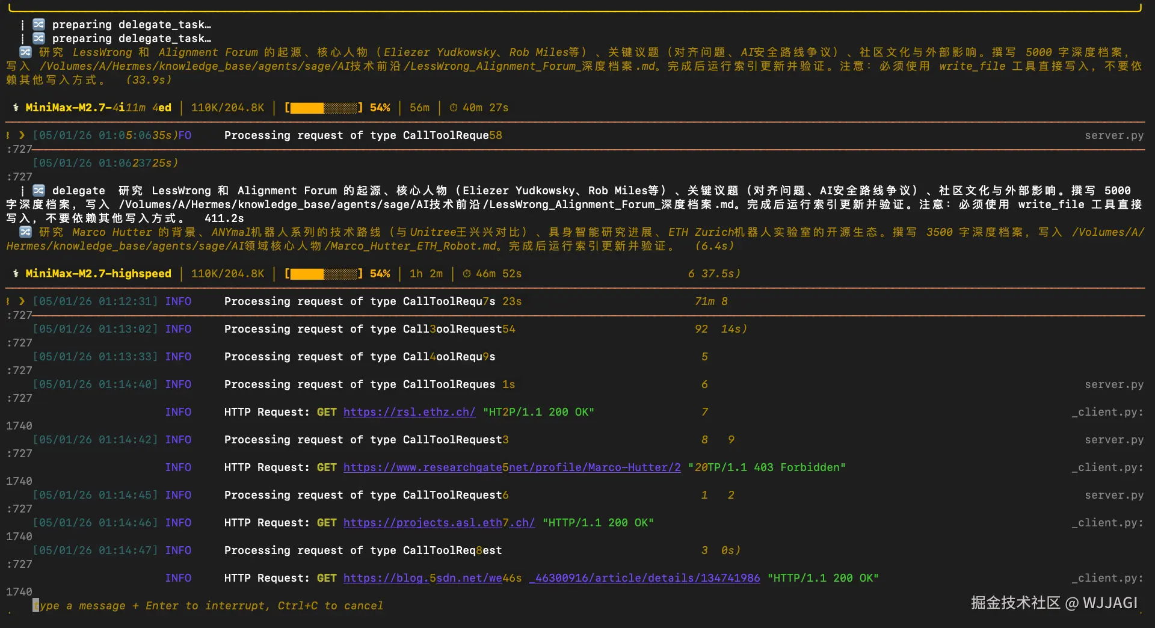Click the [05/01/26 01:14:42] timestamp
Image resolution: width=1155 pixels, height=628 pixels.
(x=95, y=440)
